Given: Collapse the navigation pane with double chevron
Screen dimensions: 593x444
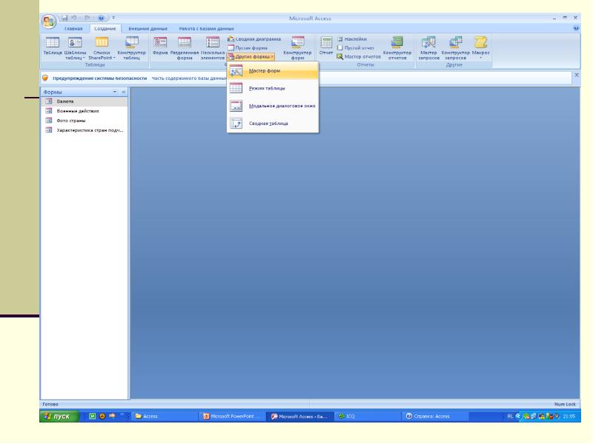Looking at the screenshot, I should click(x=123, y=92).
